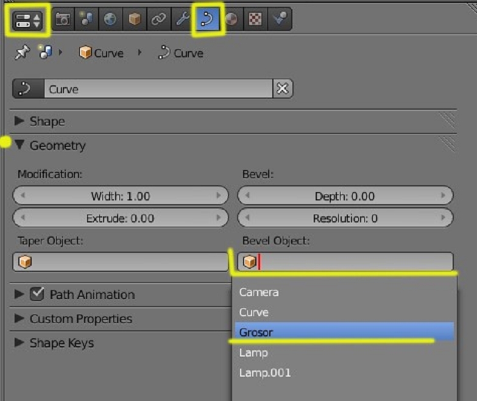Open the Material properties tab
Image resolution: width=477 pixels, height=401 pixels.
tap(231, 20)
